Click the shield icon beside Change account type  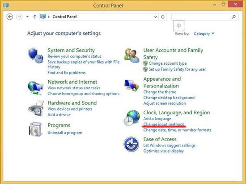[145, 63]
